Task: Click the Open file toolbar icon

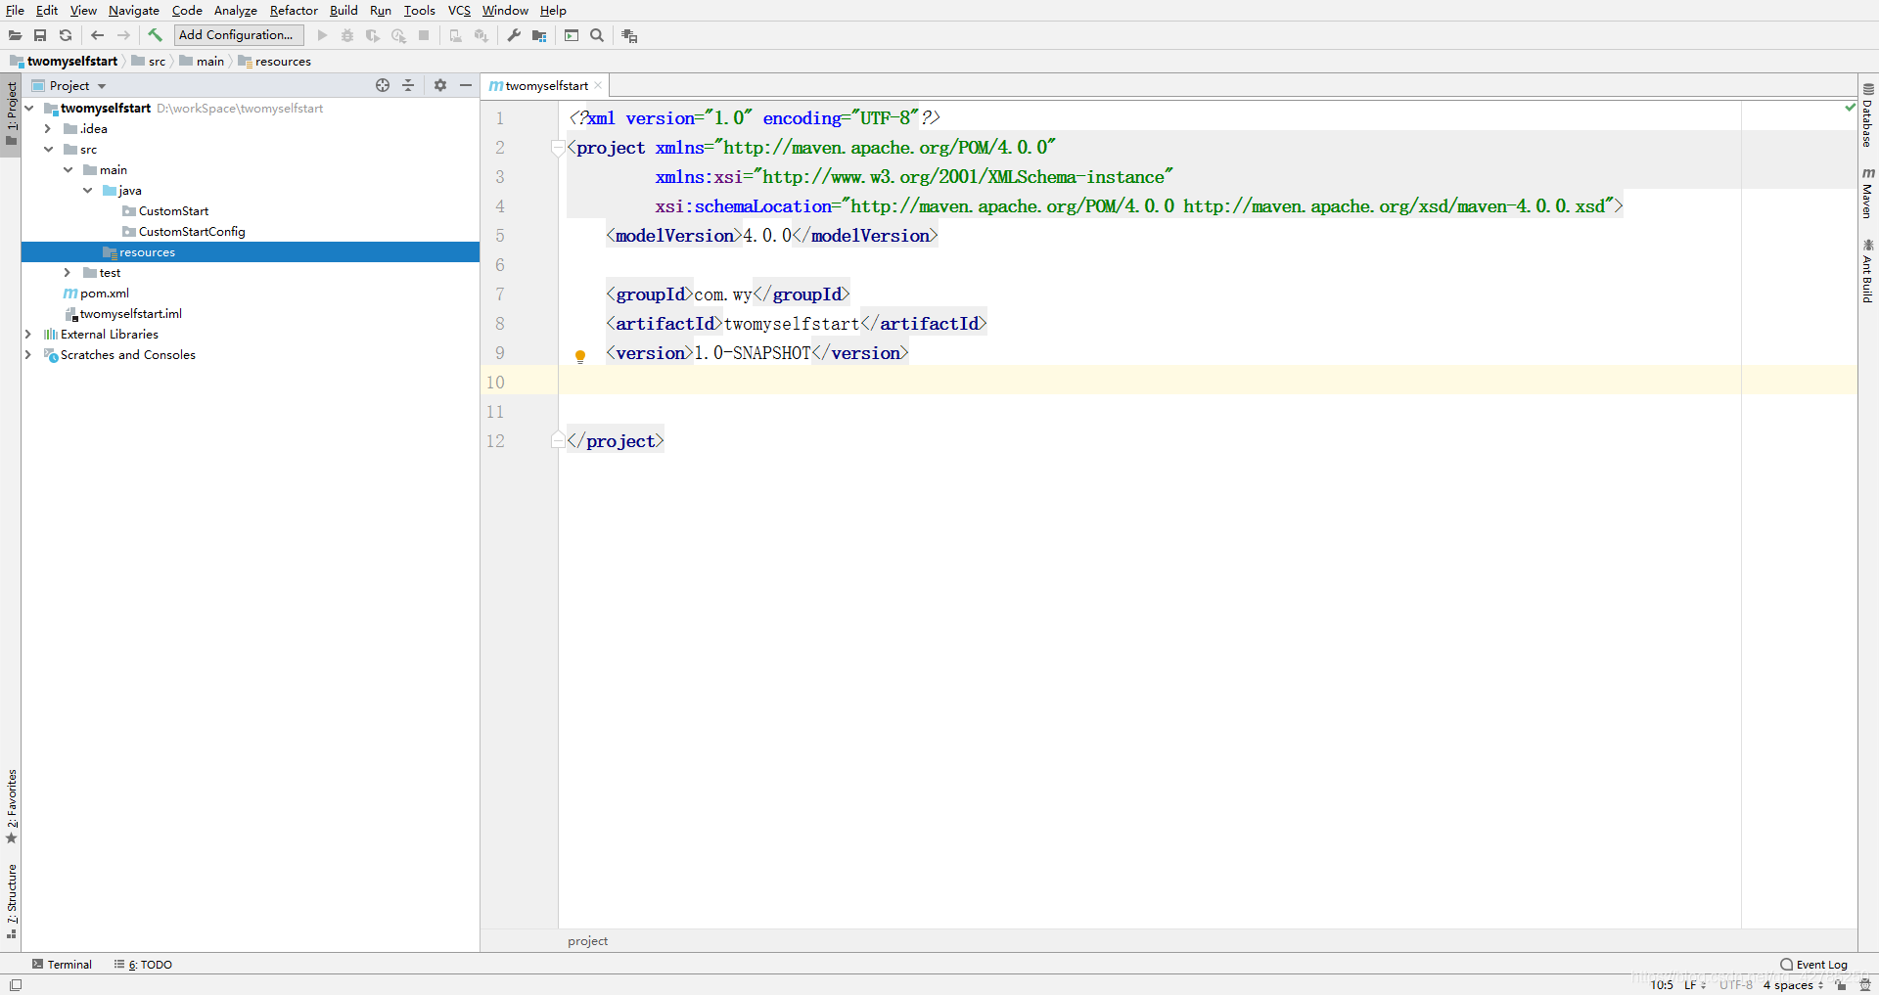Action: [15, 35]
